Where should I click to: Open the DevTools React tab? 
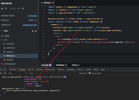point(103,69)
